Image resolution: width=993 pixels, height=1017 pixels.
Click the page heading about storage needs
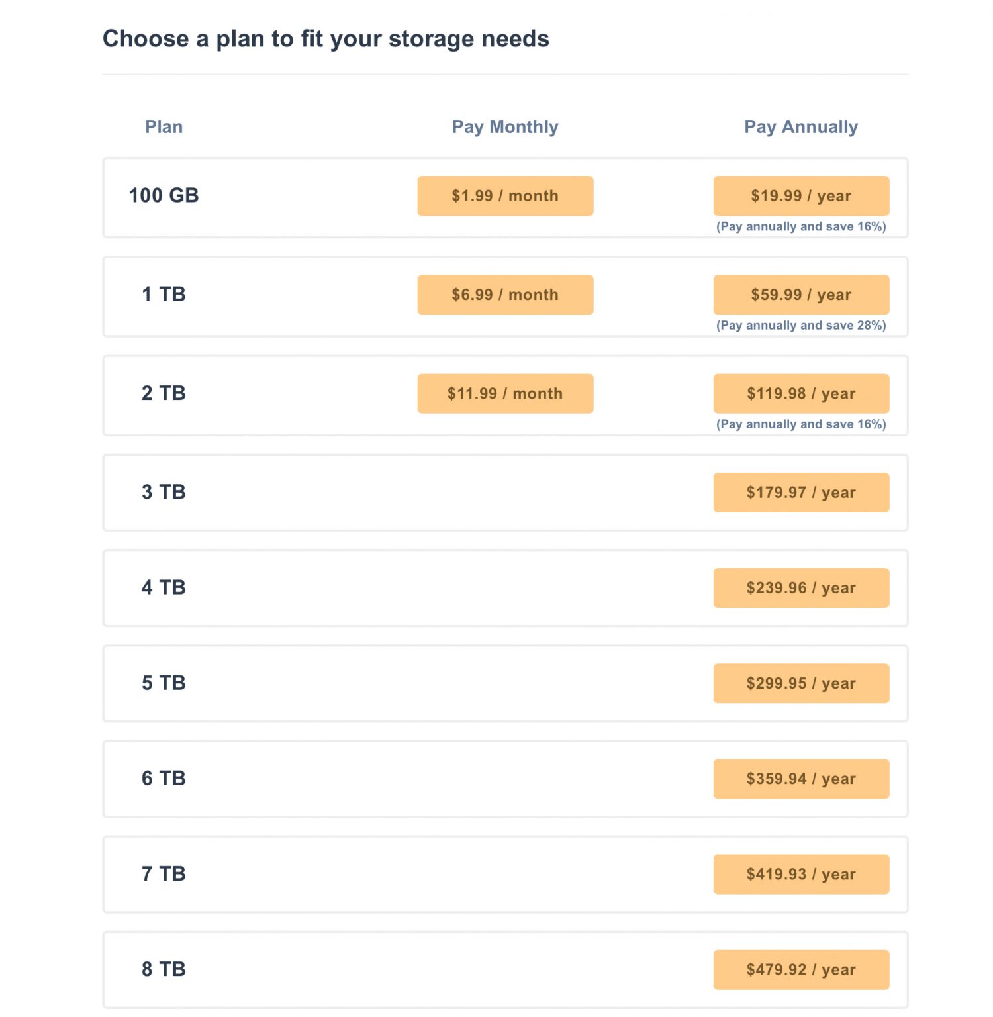326,39
